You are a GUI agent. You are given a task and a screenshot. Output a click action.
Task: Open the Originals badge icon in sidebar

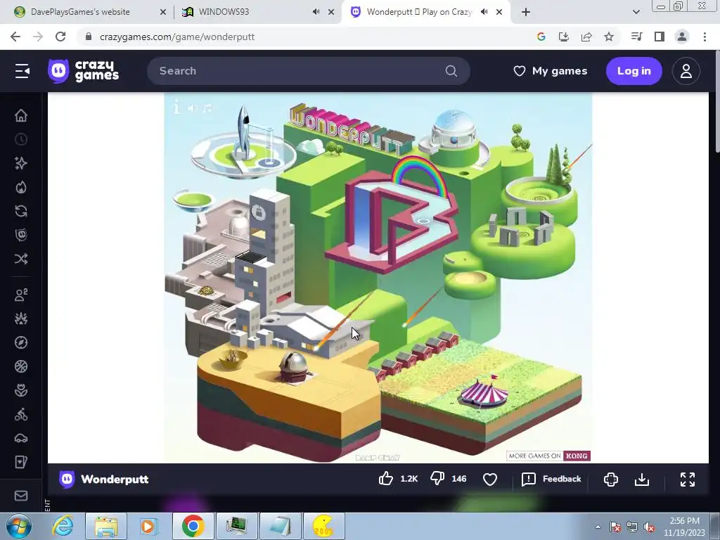(x=21, y=235)
